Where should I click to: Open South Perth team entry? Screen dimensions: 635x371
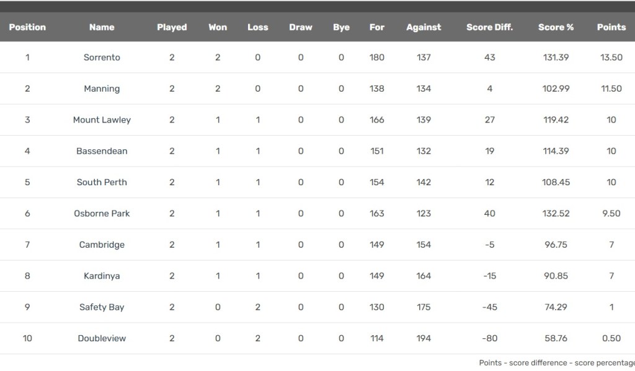click(102, 183)
